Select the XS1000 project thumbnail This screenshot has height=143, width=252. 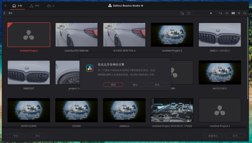(77, 110)
